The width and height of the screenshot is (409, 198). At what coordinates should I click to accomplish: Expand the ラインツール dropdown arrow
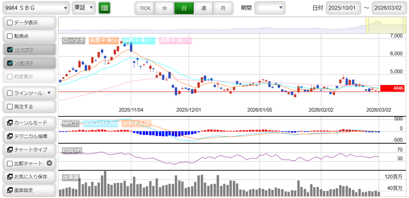click(49, 93)
